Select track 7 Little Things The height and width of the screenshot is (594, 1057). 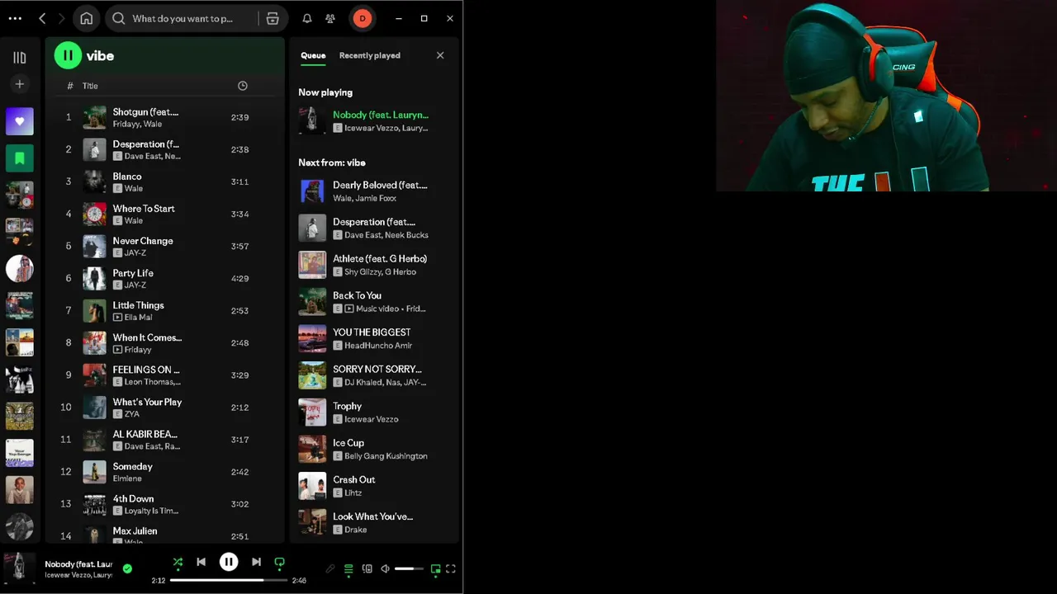click(164, 310)
